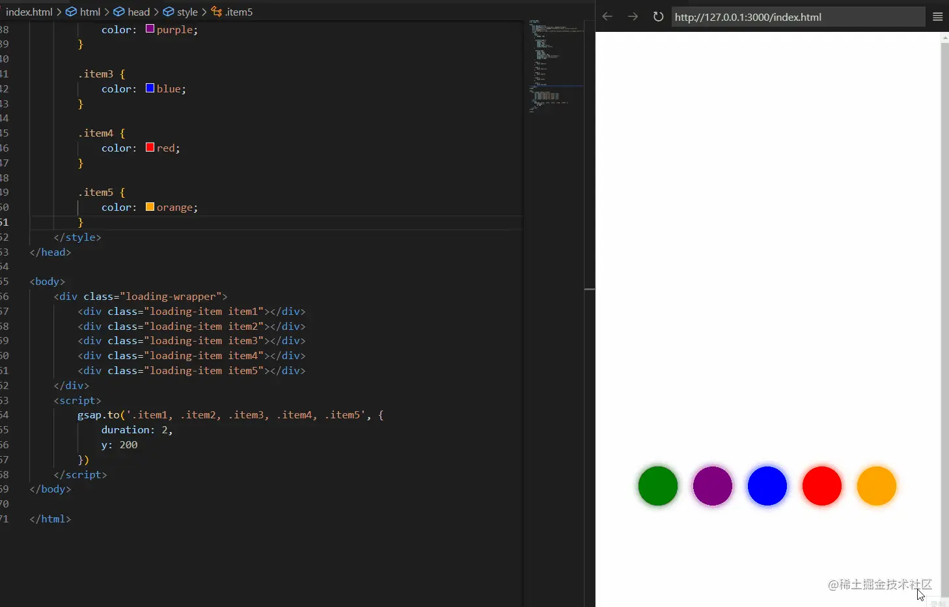Click the red circle in preview
Viewport: 949px width, 607px height.
822,486
